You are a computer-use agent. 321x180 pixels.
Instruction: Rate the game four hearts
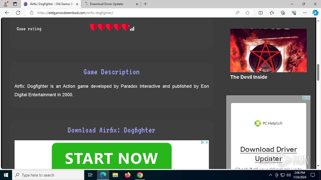(x=118, y=27)
